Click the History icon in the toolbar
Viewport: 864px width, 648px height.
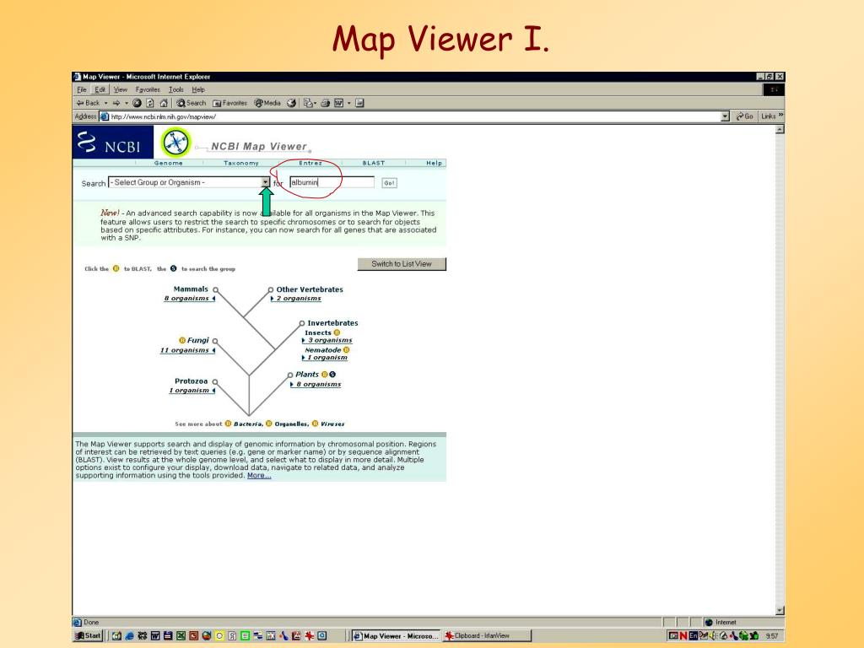(x=291, y=103)
